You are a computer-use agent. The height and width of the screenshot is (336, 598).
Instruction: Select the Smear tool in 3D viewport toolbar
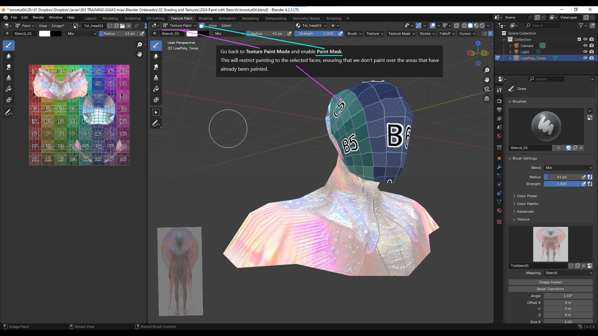click(x=156, y=67)
